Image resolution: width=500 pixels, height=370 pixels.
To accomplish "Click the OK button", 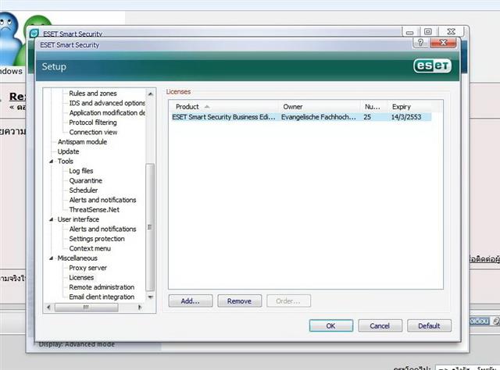I will pos(331,326).
